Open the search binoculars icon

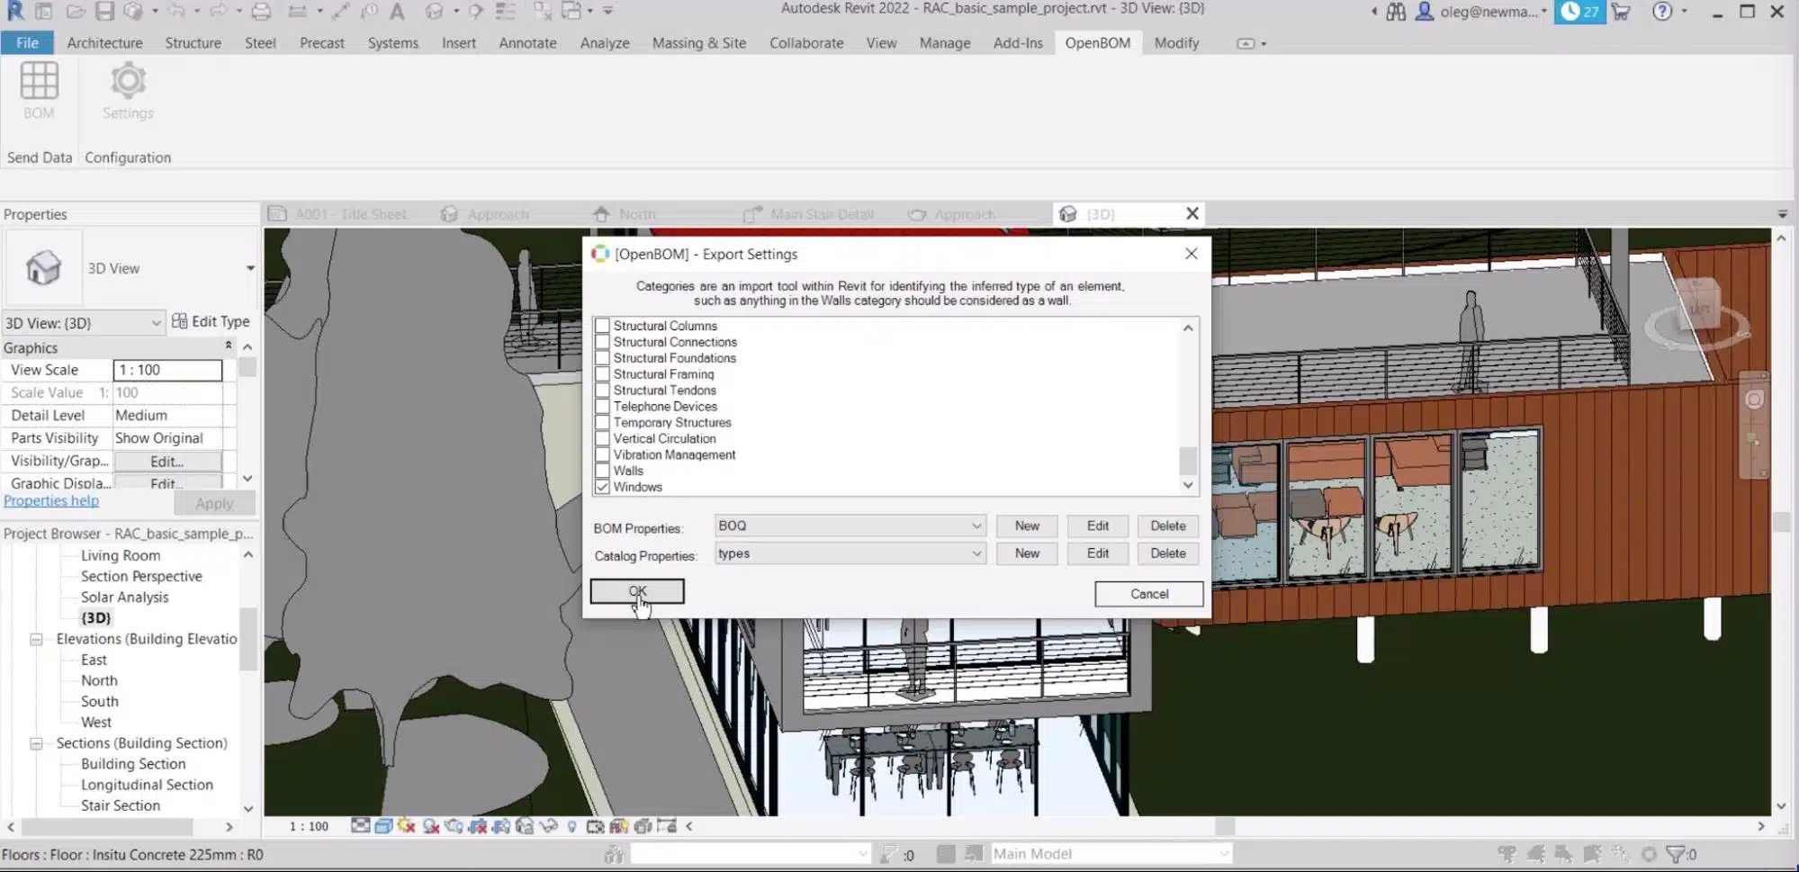tap(1396, 12)
